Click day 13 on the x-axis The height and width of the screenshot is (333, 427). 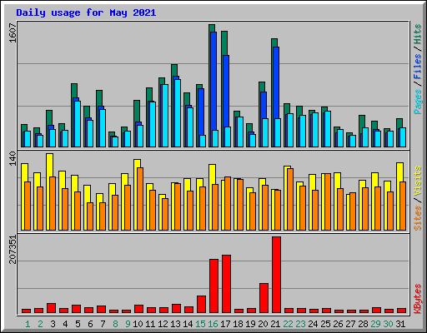click(175, 324)
